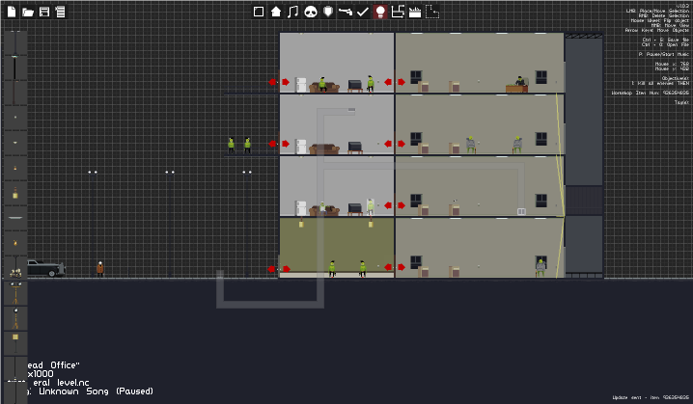Select the skull enemies category

coord(311,12)
